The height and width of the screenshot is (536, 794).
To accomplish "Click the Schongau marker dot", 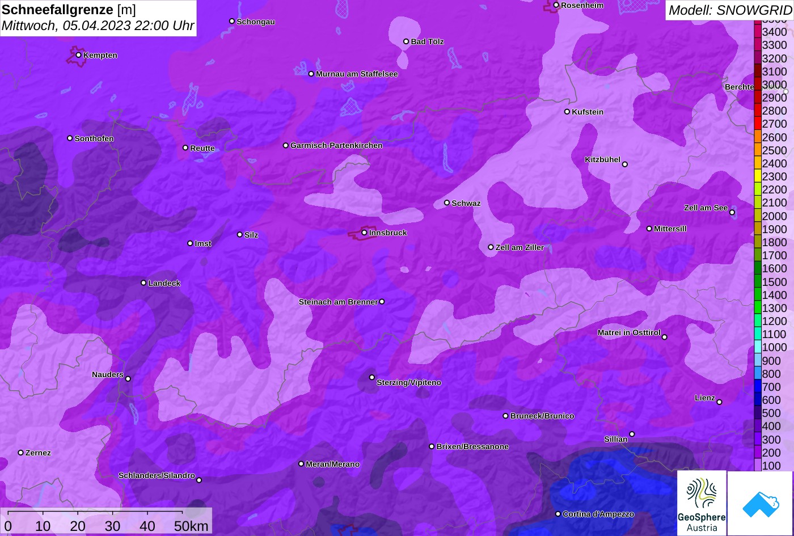I will point(231,21).
